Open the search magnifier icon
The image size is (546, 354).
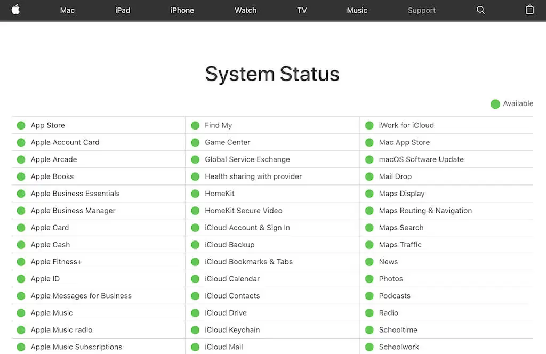click(480, 10)
